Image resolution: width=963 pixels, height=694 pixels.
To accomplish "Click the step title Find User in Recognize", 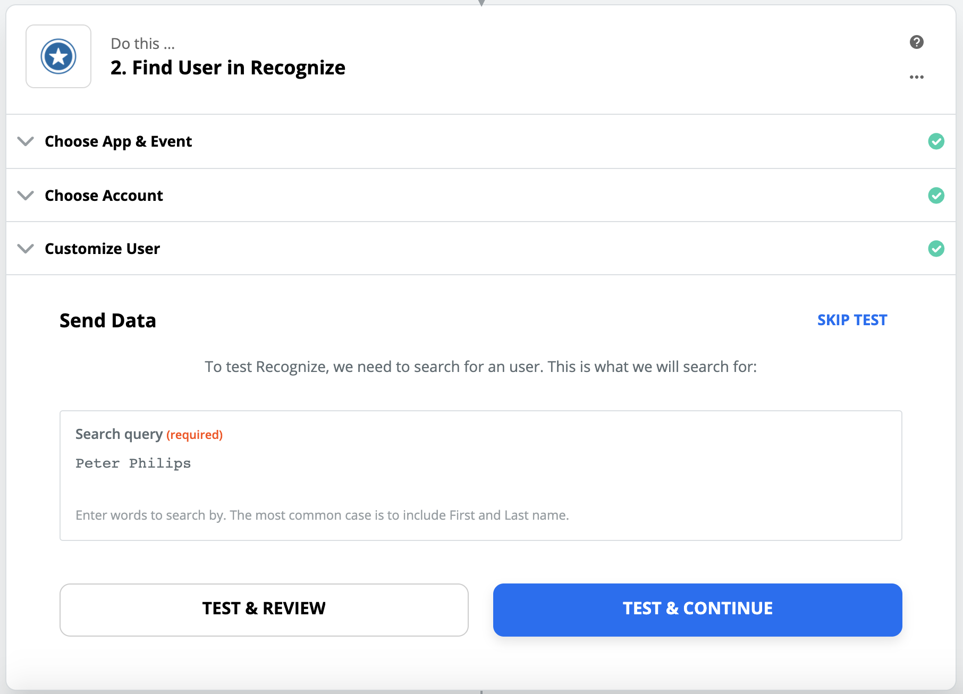I will [x=227, y=67].
